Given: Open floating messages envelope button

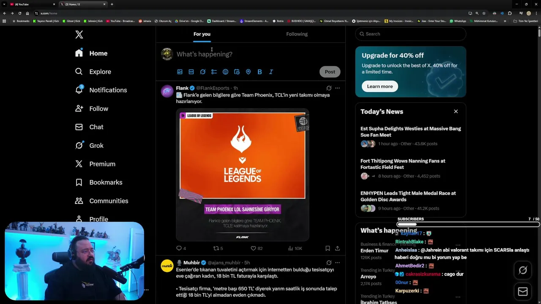Looking at the screenshot, I should pyautogui.click(x=523, y=292).
